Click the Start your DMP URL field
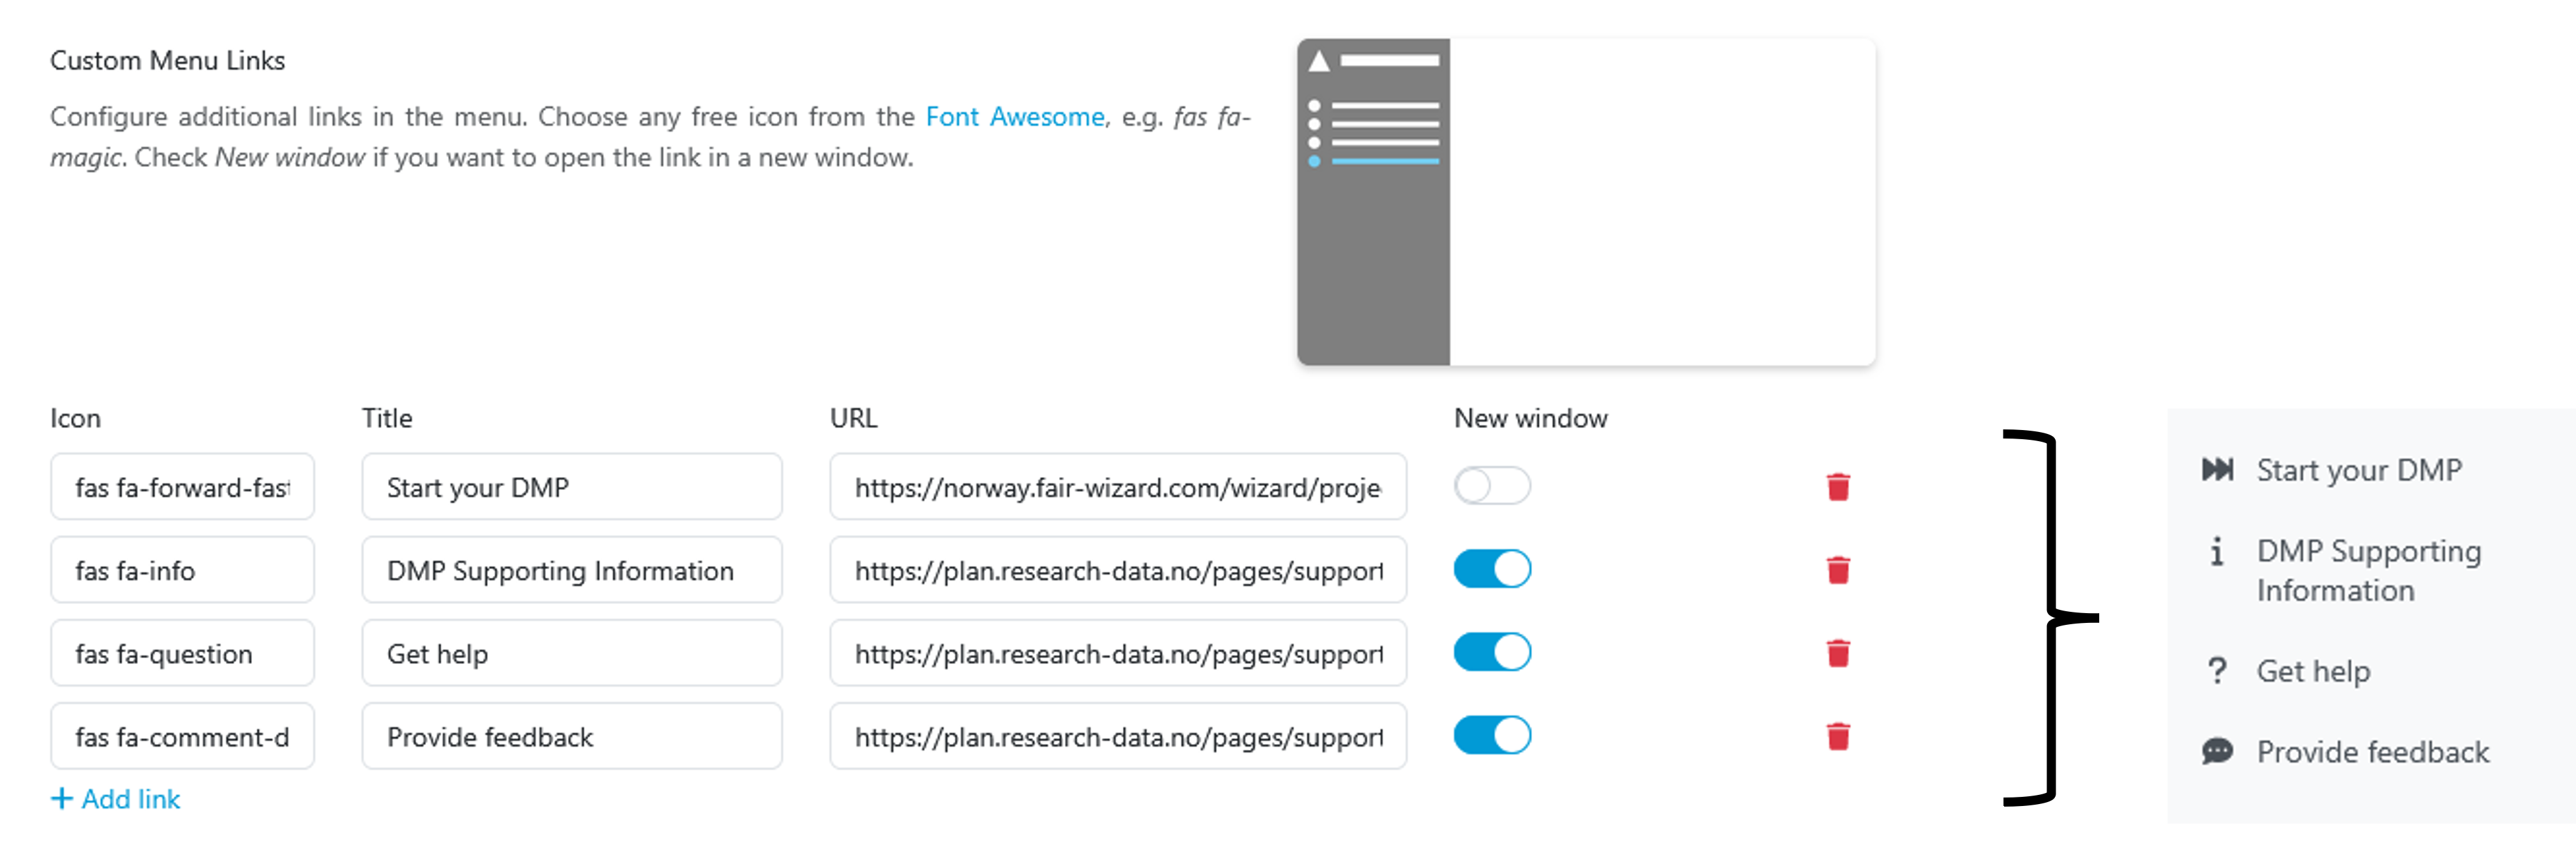This screenshot has width=2576, height=849. (x=1118, y=487)
